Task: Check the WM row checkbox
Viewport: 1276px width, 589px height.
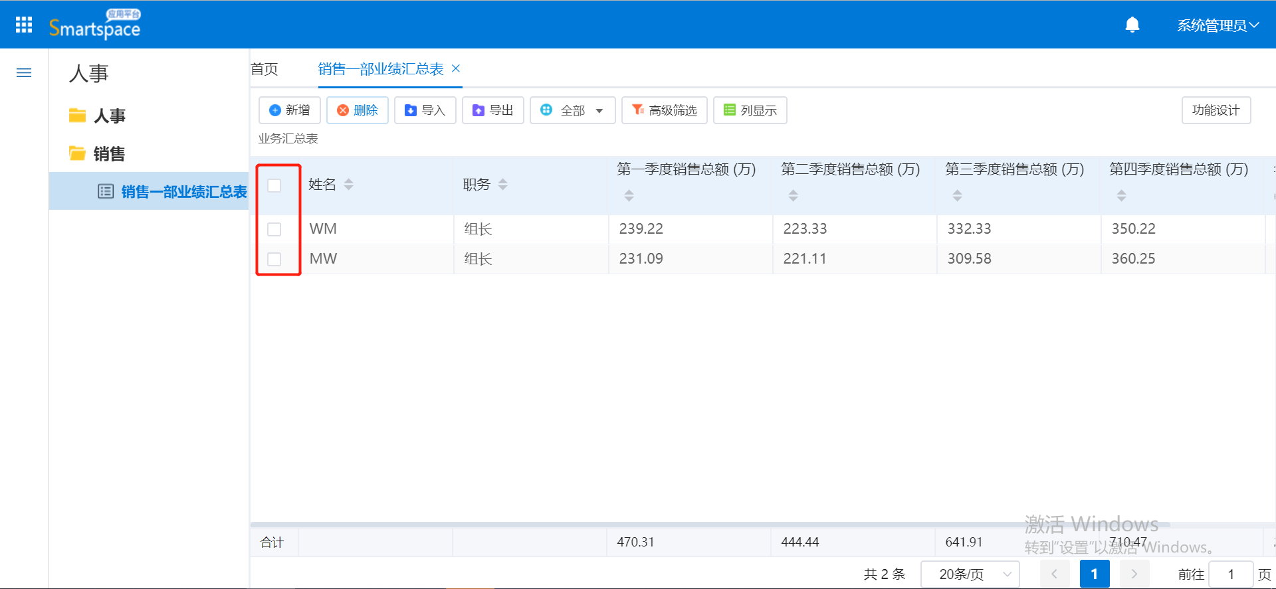Action: click(x=274, y=229)
